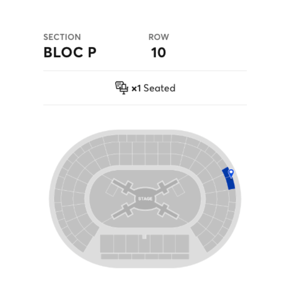303x292 pixels.
Task: Click the bottom stand leftmost block
Action: 106,244
